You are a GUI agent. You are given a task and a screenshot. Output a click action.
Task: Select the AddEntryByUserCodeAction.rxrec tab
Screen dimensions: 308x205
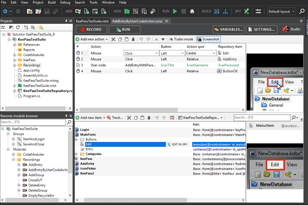coord(138,21)
